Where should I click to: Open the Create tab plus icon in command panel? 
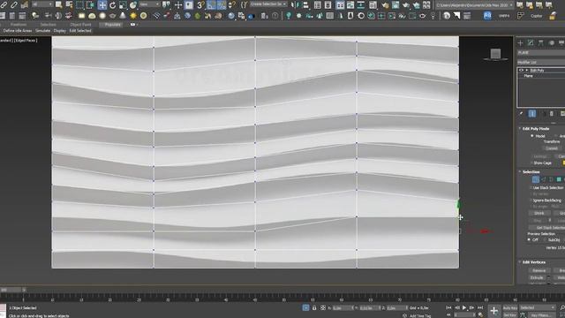pos(520,43)
